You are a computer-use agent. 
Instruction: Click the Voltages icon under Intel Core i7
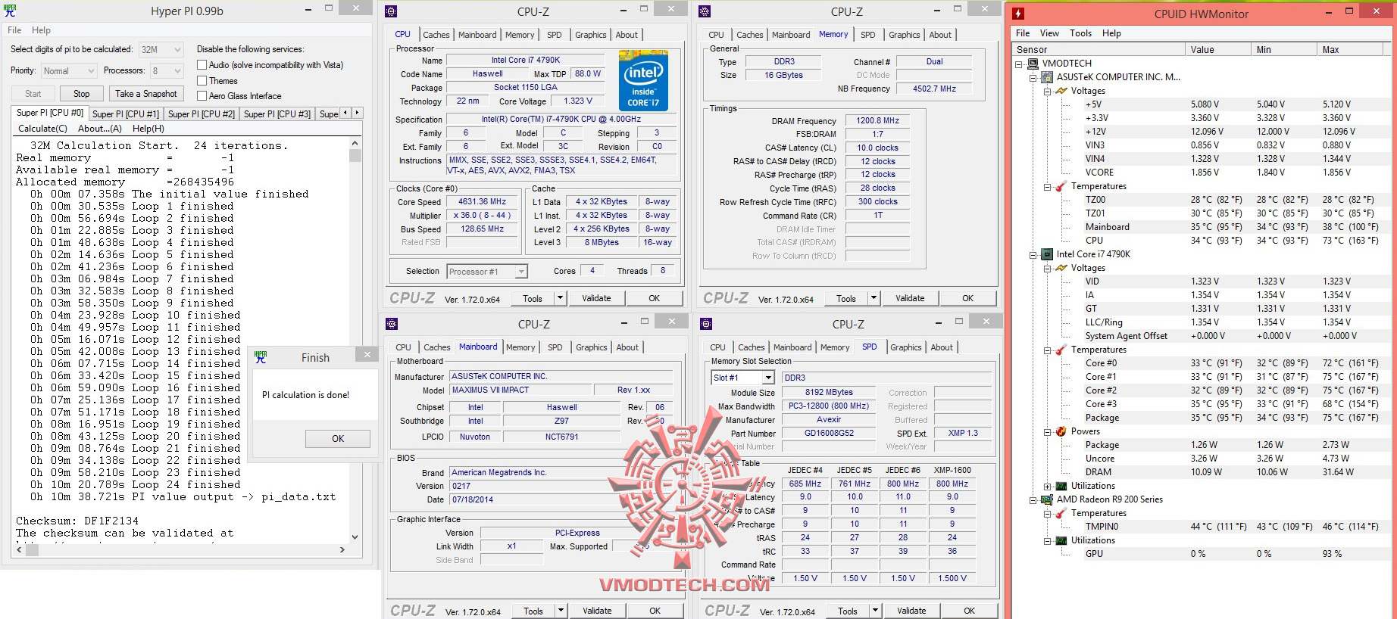pyautogui.click(x=1061, y=268)
